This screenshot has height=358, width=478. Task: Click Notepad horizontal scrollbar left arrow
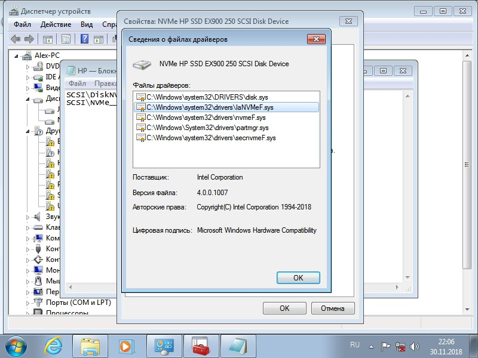point(71,287)
